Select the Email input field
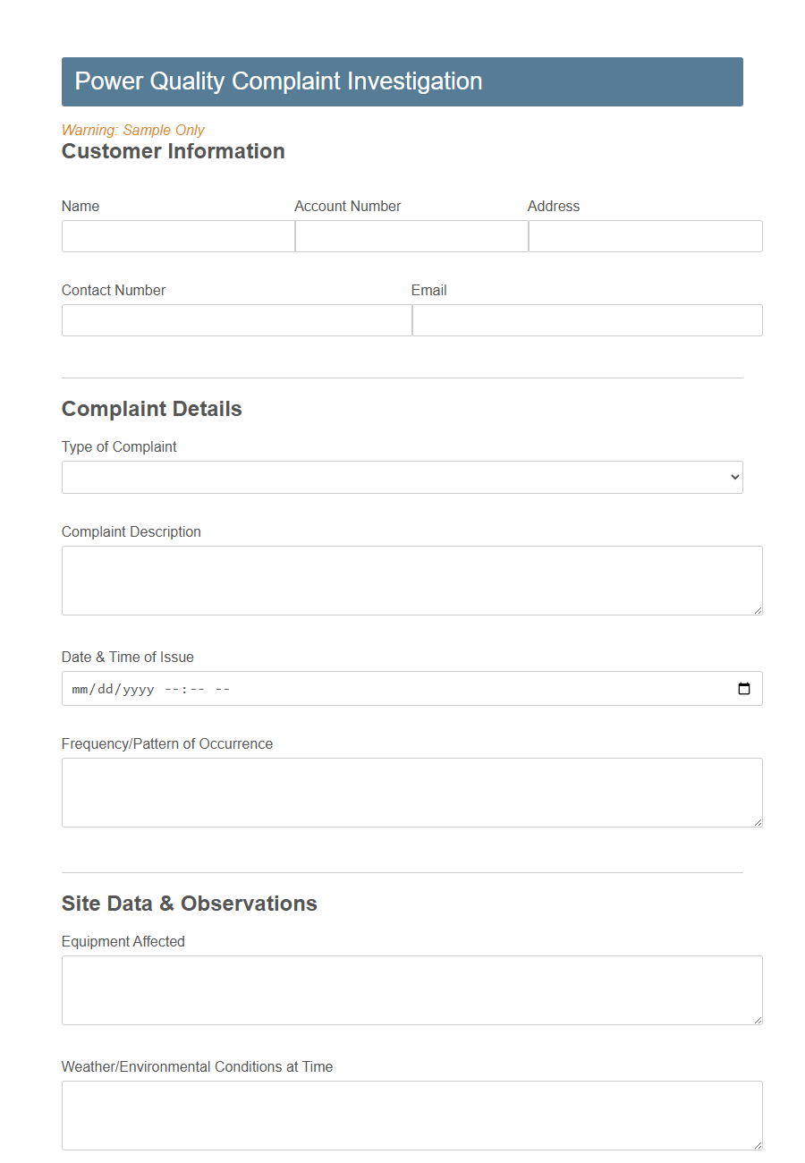 point(586,319)
